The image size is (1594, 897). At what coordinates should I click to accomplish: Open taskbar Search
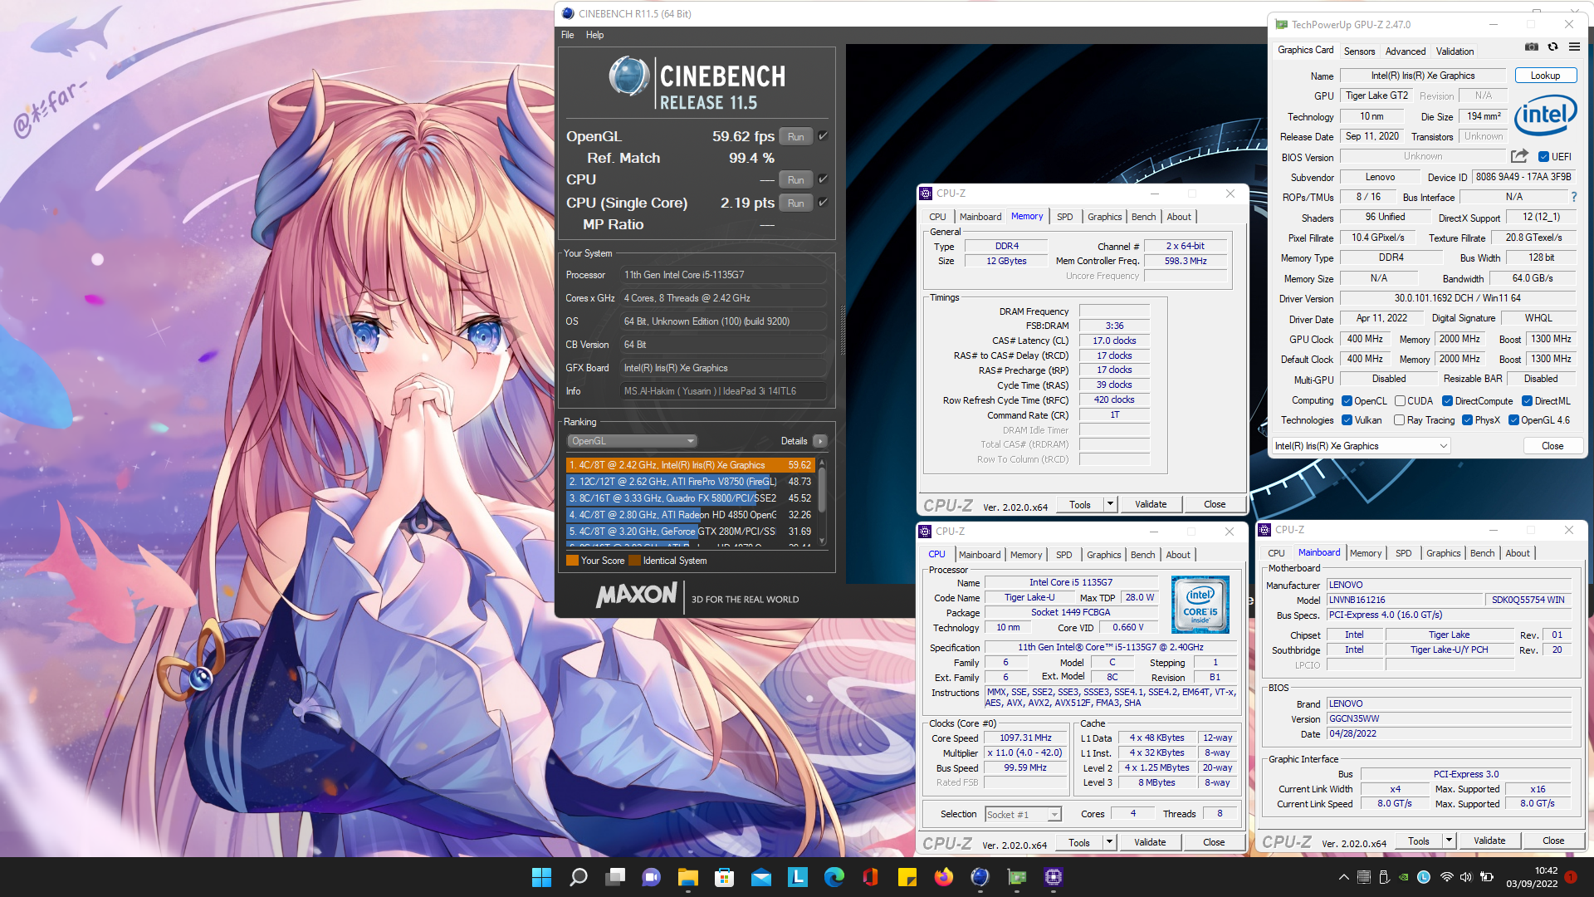click(x=578, y=877)
